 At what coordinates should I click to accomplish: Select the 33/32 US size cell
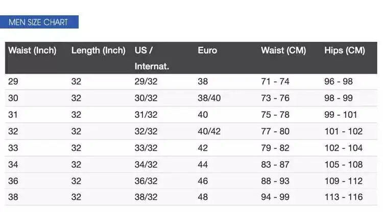point(146,148)
